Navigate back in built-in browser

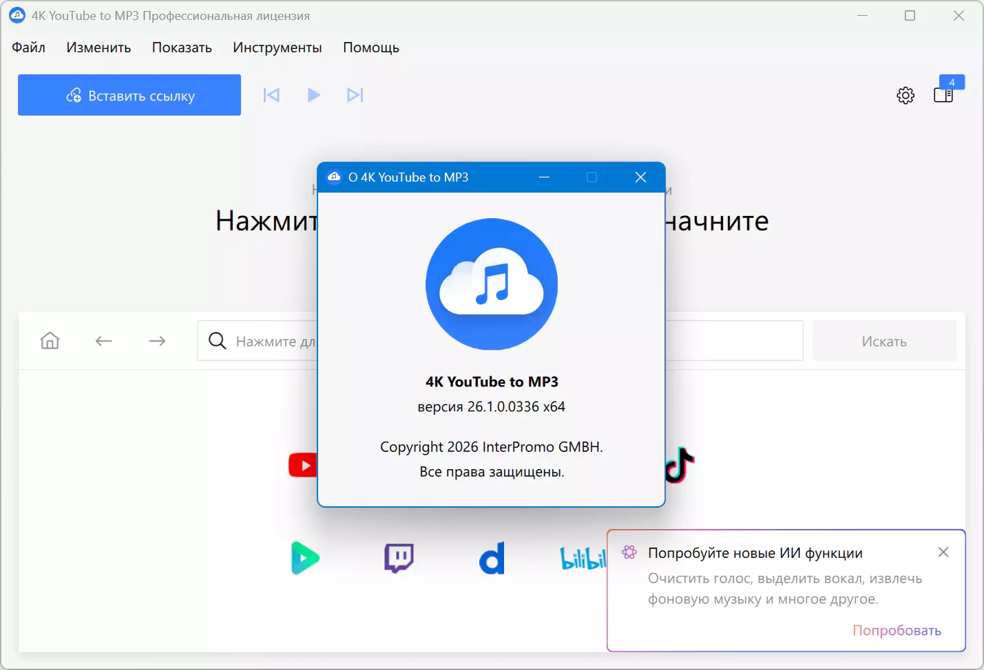coord(103,341)
